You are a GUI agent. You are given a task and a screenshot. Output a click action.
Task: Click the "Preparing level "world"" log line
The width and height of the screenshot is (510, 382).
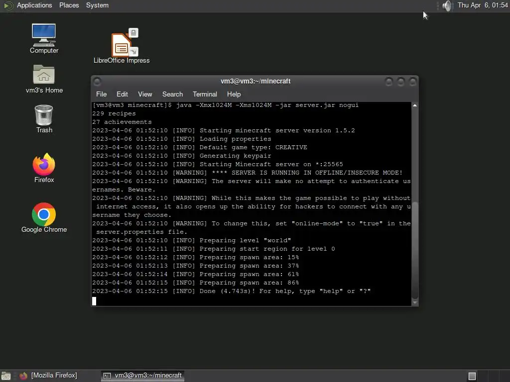click(x=192, y=240)
